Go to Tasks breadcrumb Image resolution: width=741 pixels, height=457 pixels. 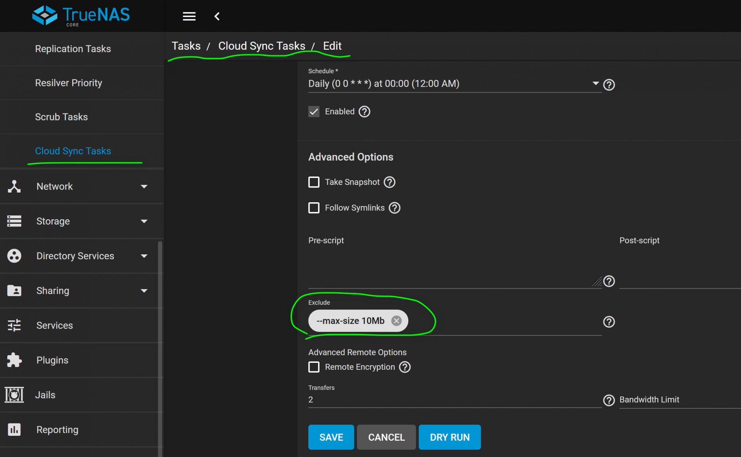click(186, 46)
